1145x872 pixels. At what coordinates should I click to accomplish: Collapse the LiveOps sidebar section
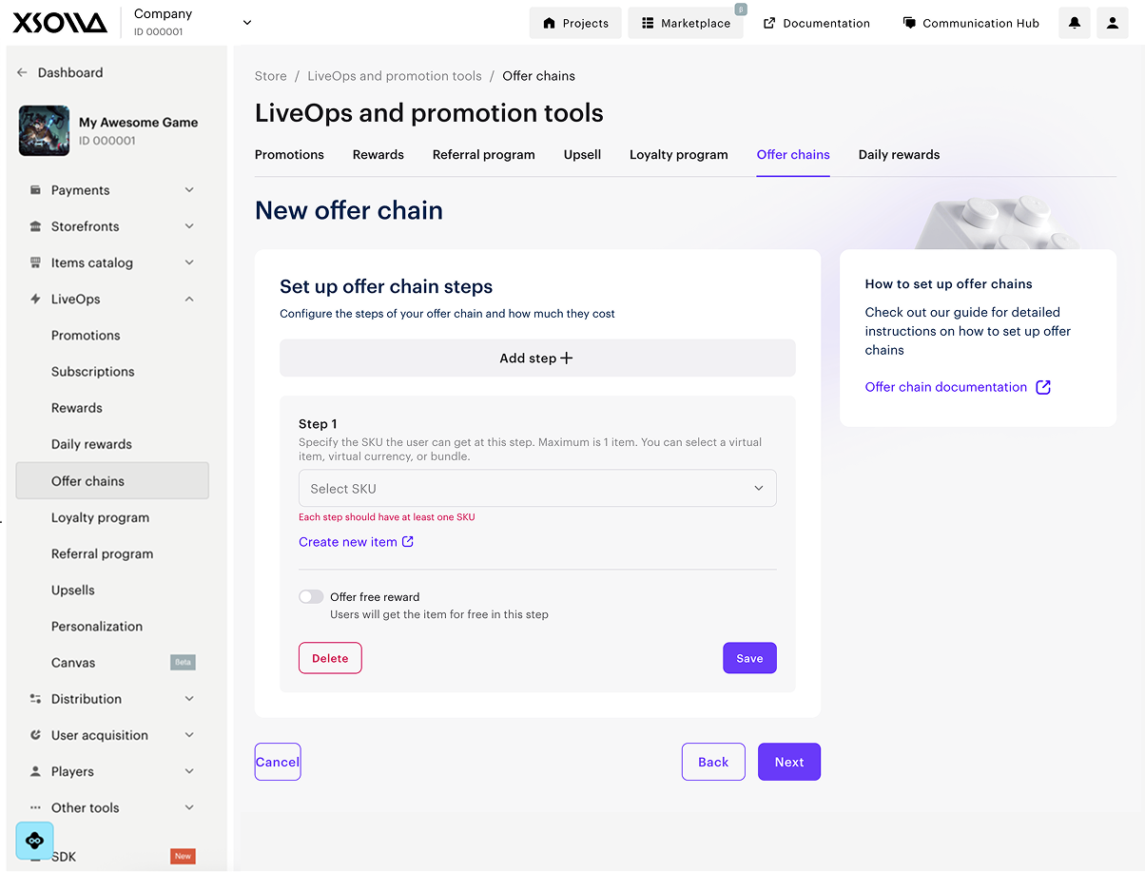pyautogui.click(x=189, y=300)
